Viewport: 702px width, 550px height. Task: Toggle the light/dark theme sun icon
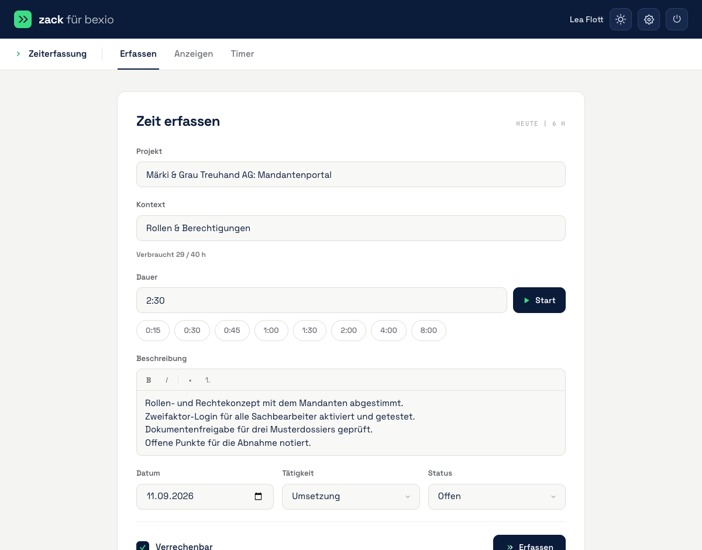pyautogui.click(x=621, y=19)
